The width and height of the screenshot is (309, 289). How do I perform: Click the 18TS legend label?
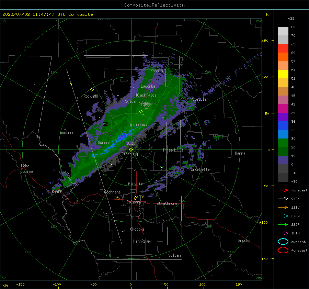[x=295, y=233]
